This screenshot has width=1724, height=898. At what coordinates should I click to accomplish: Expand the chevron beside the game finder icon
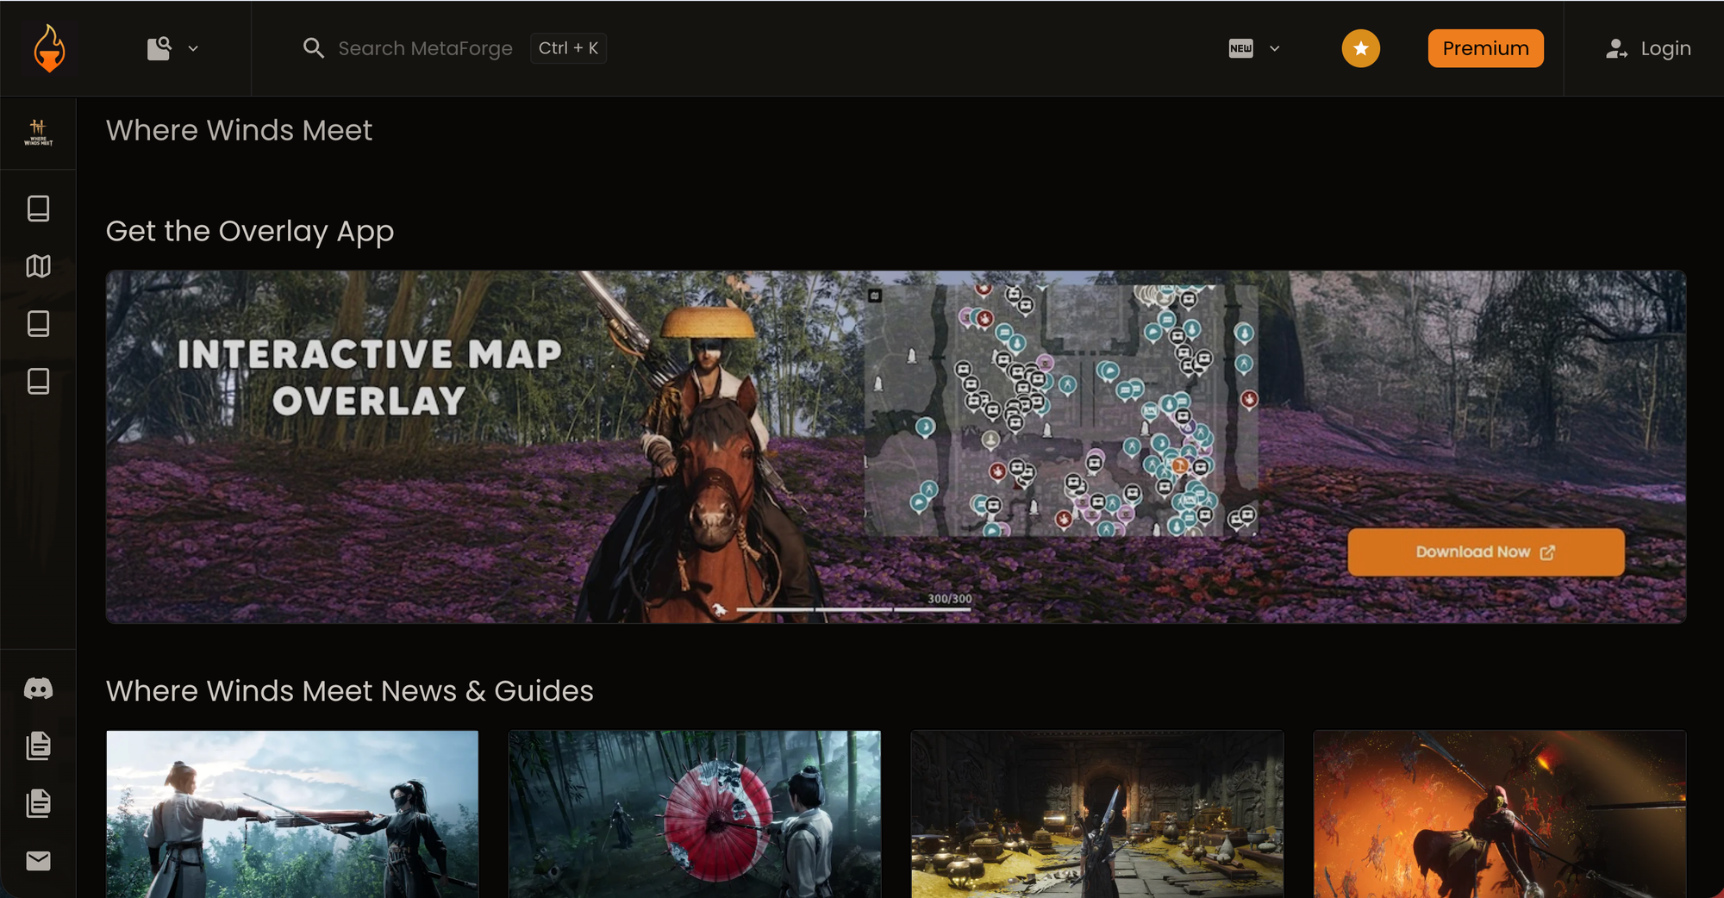pyautogui.click(x=193, y=49)
